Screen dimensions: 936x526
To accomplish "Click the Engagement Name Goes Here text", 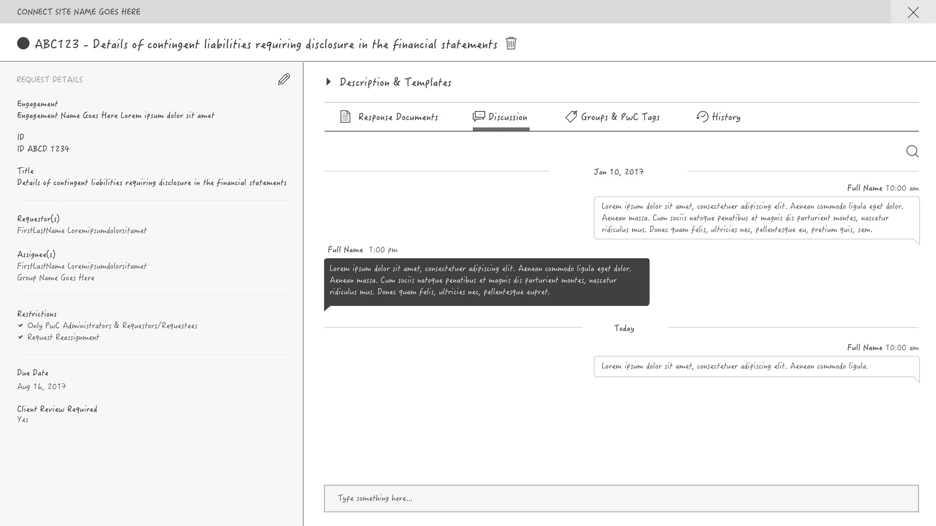I will (x=116, y=116).
